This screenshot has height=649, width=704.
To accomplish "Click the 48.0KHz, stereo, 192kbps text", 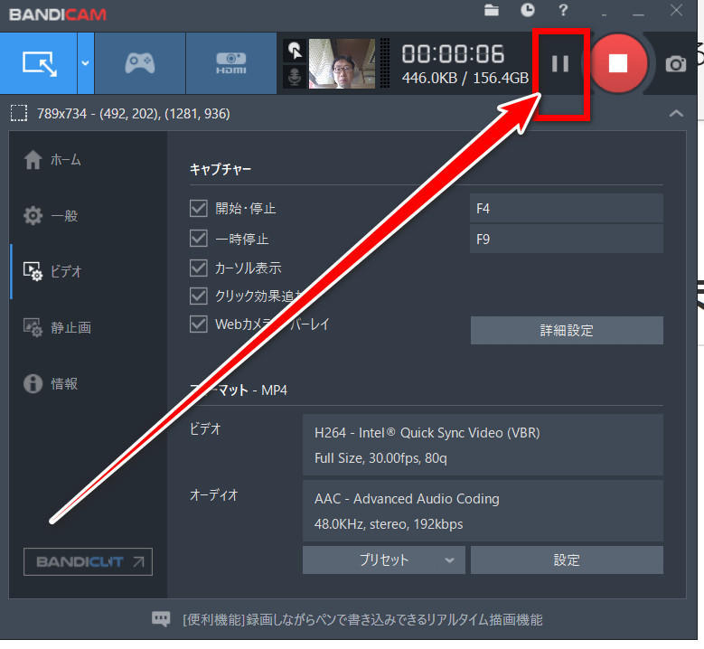I will [389, 524].
